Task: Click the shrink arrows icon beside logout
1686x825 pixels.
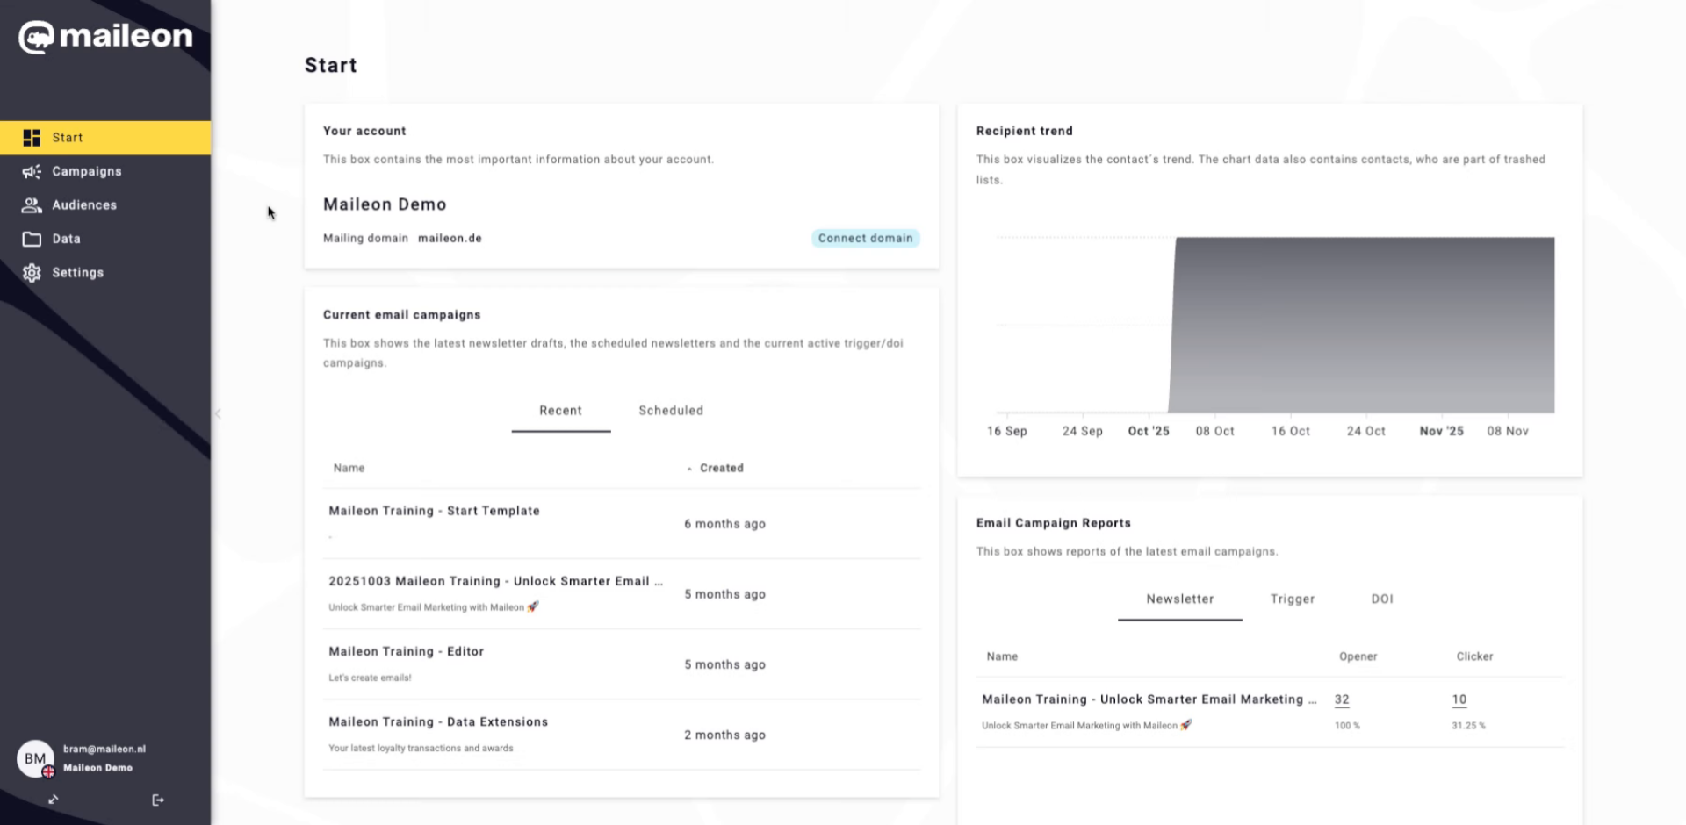Action: (54, 800)
